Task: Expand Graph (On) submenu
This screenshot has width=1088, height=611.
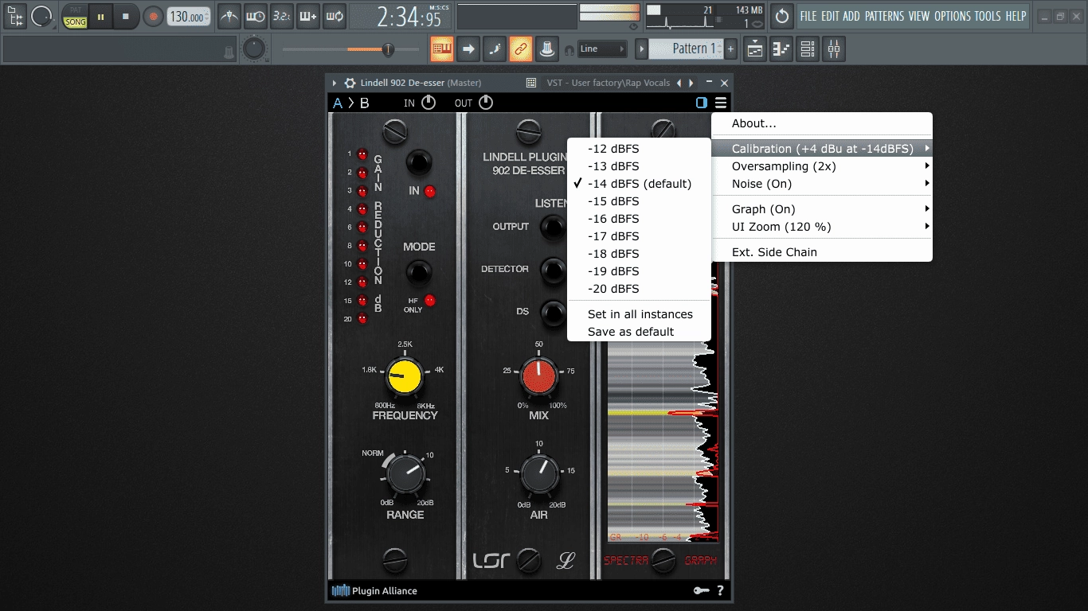Action: click(x=822, y=209)
